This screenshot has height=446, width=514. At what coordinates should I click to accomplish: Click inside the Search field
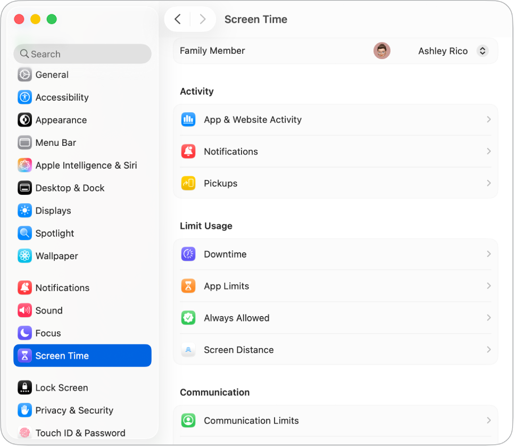(x=82, y=54)
